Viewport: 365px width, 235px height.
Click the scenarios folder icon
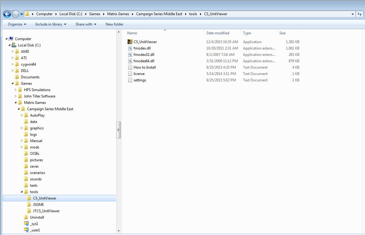tap(26, 173)
